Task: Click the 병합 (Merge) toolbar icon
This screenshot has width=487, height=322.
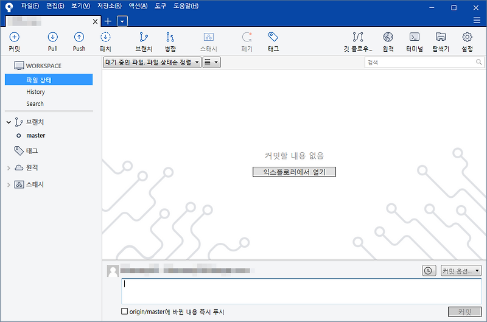Action: [170, 37]
